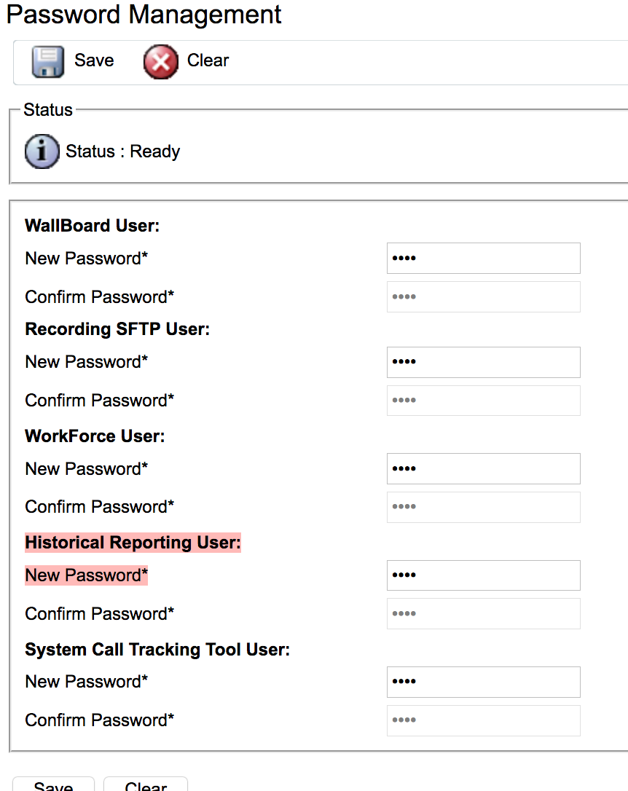Select the WorkForce User Confirm Password field

pos(483,507)
